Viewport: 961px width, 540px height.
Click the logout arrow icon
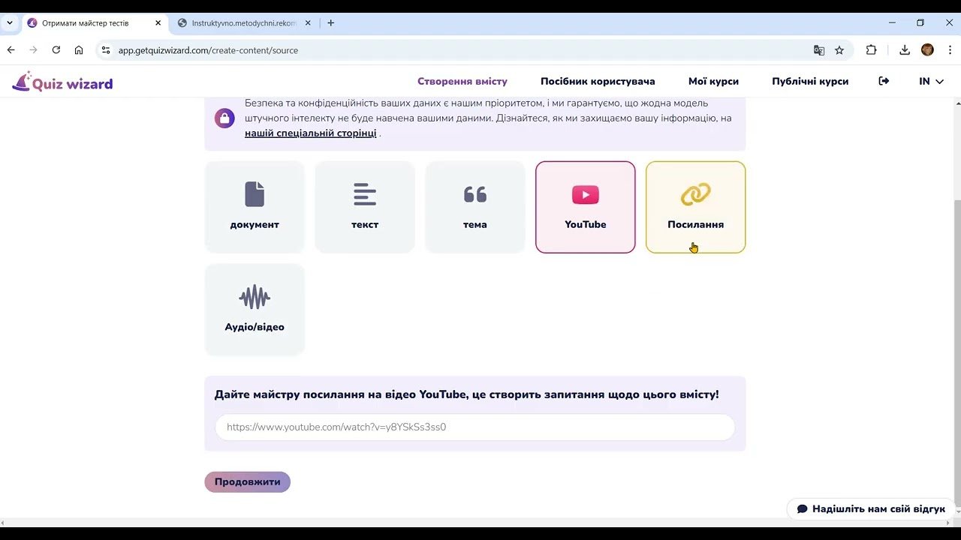coord(884,81)
